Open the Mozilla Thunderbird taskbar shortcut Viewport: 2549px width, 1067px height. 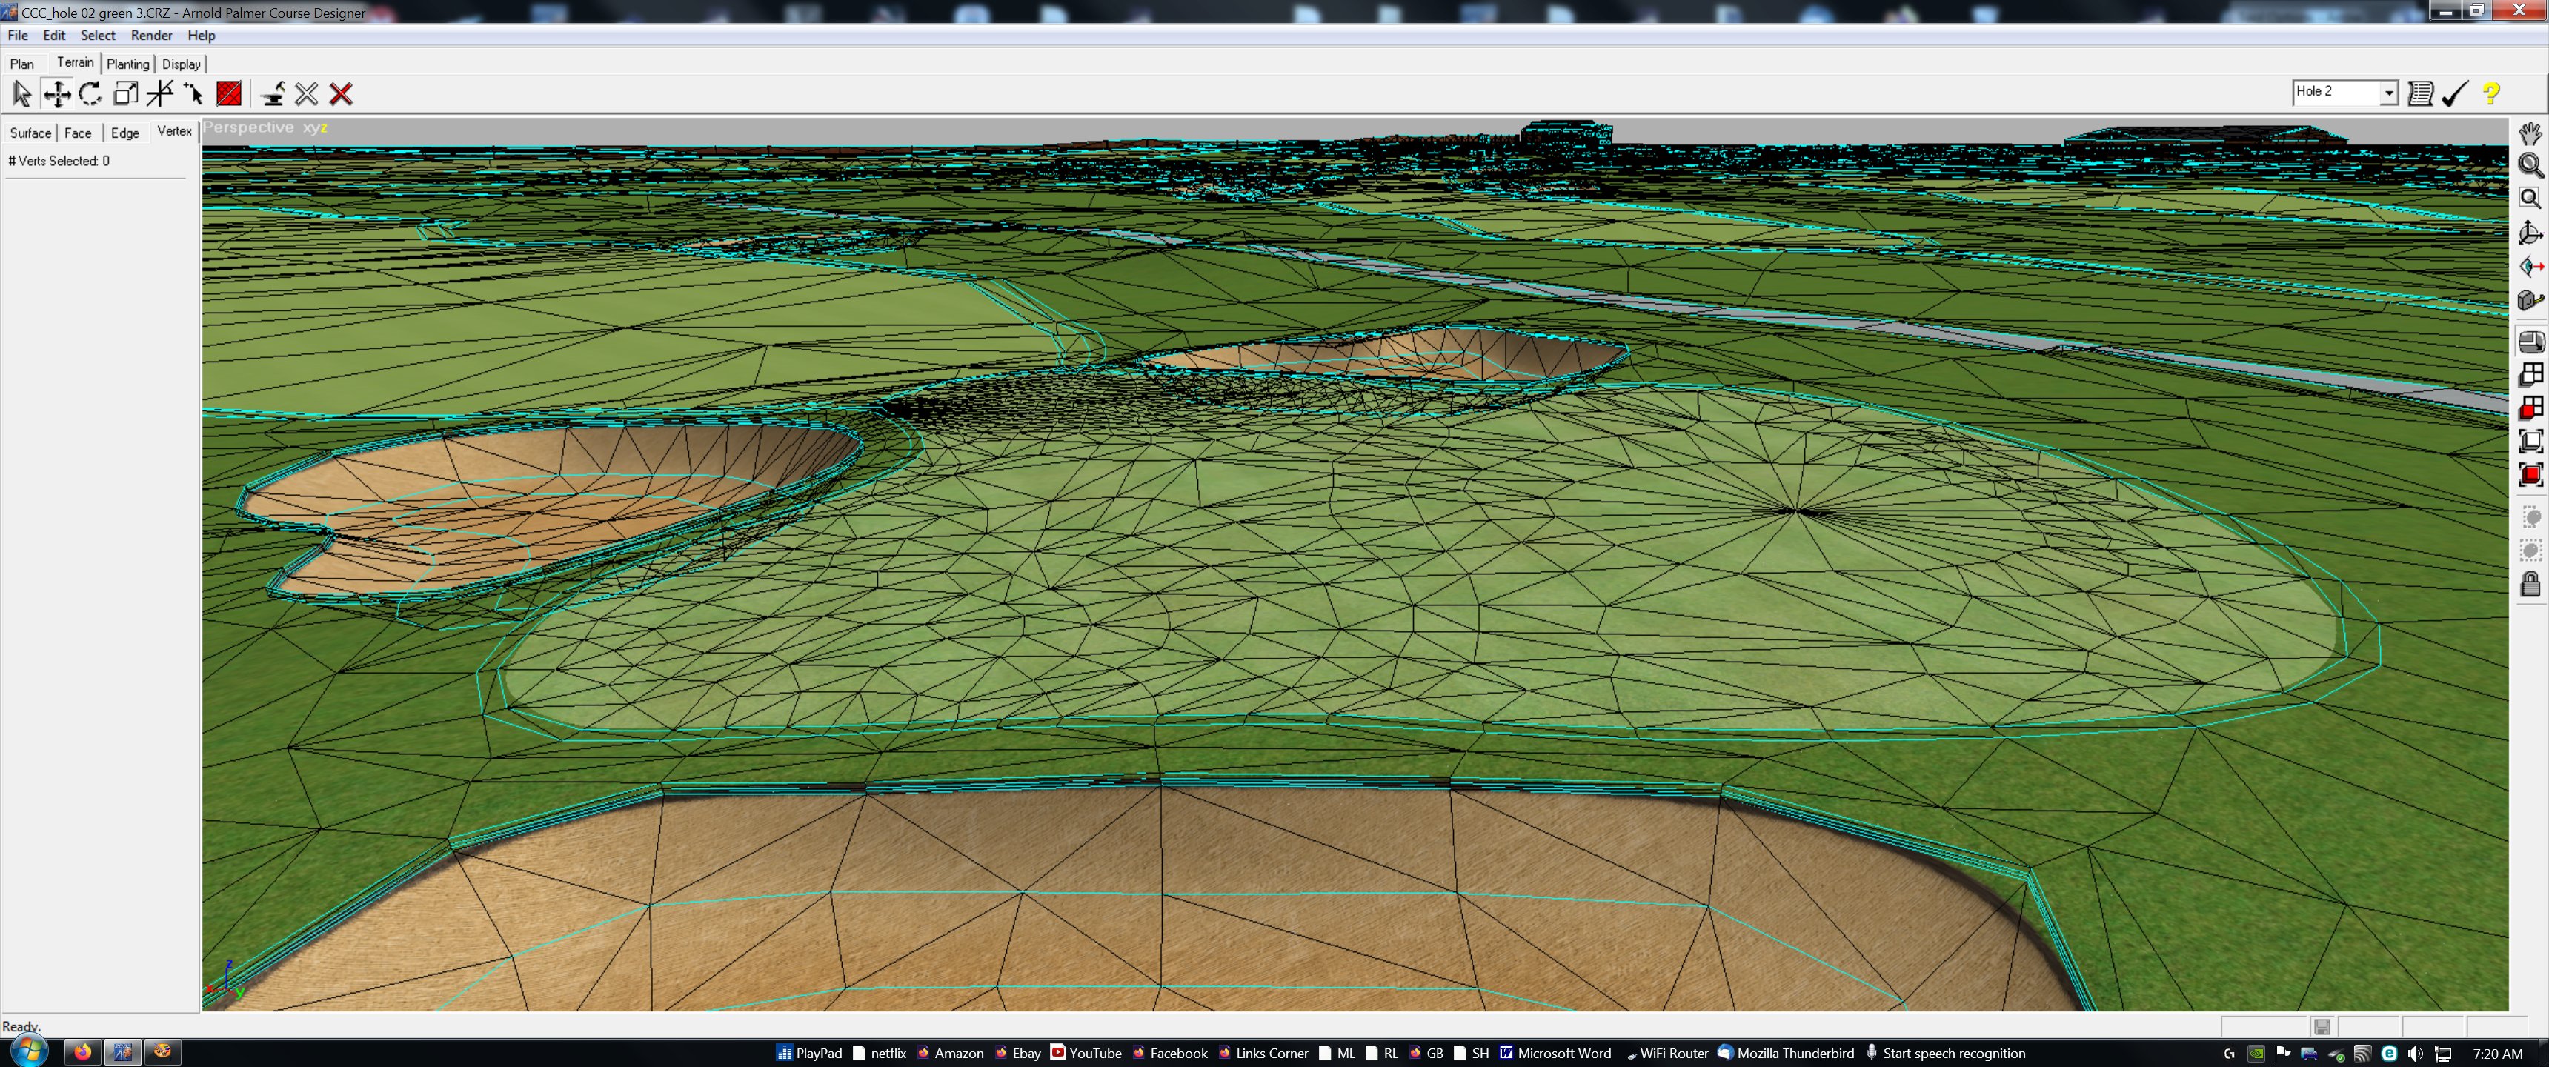coord(1786,1053)
